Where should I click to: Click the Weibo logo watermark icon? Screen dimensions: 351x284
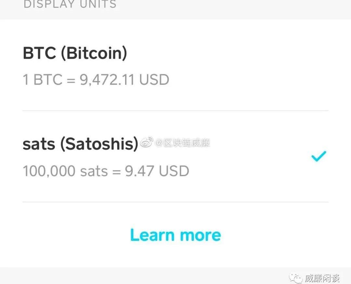147,142
